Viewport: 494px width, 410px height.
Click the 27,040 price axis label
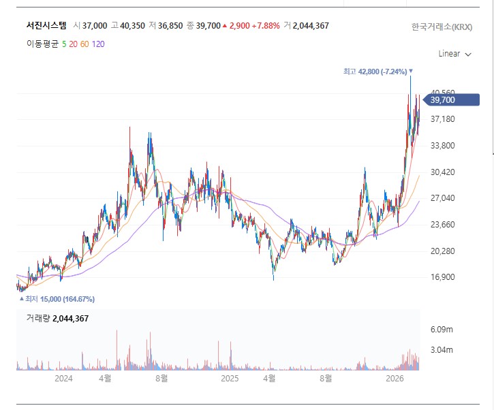click(443, 198)
